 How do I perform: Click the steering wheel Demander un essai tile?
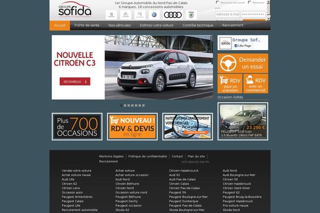click(243, 63)
